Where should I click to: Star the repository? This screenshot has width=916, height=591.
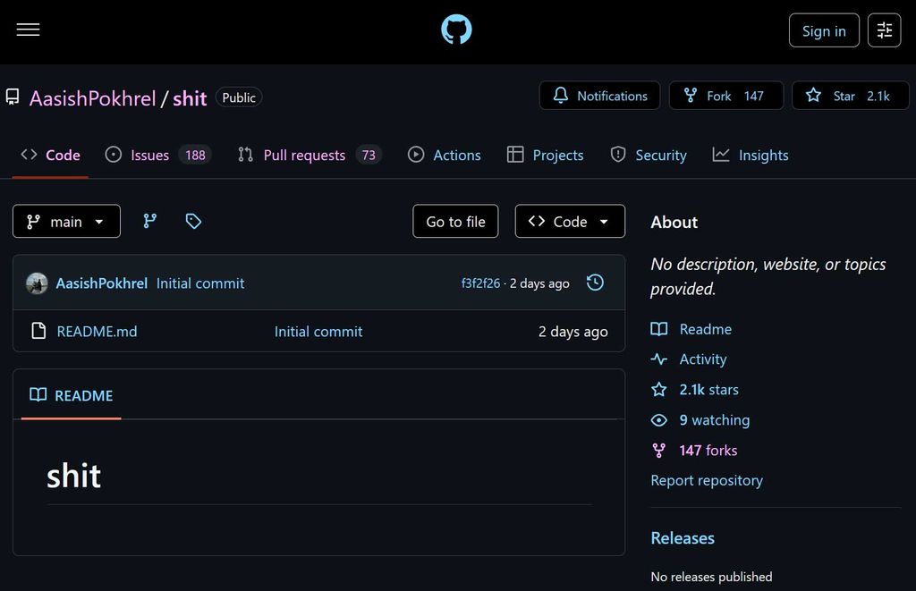pos(850,96)
